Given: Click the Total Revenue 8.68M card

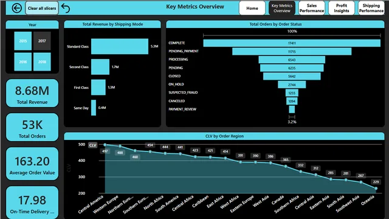Looking at the screenshot, I should click(32, 93).
